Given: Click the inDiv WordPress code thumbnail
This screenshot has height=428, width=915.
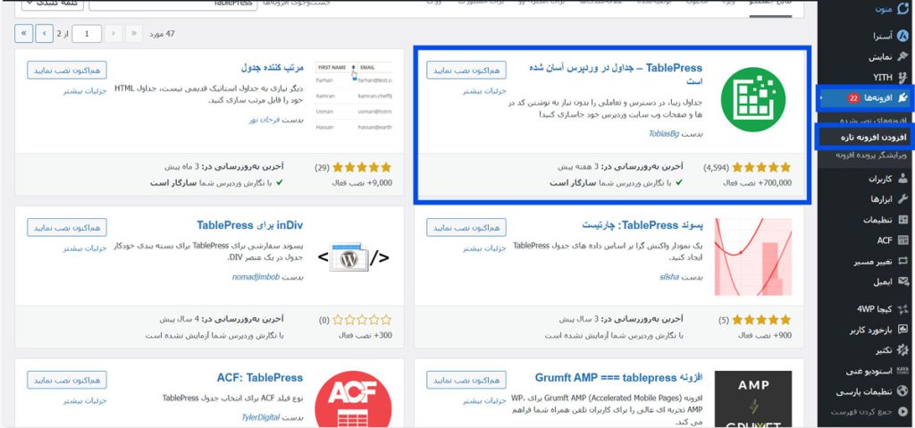Looking at the screenshot, I should 354,257.
